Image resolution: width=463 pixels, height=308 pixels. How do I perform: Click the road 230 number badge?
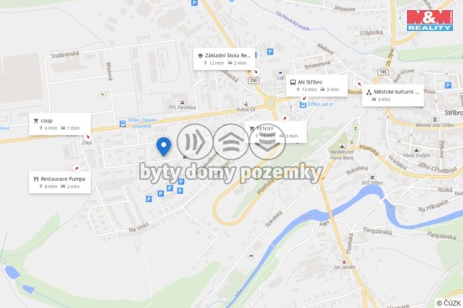pyautogui.click(x=254, y=80)
